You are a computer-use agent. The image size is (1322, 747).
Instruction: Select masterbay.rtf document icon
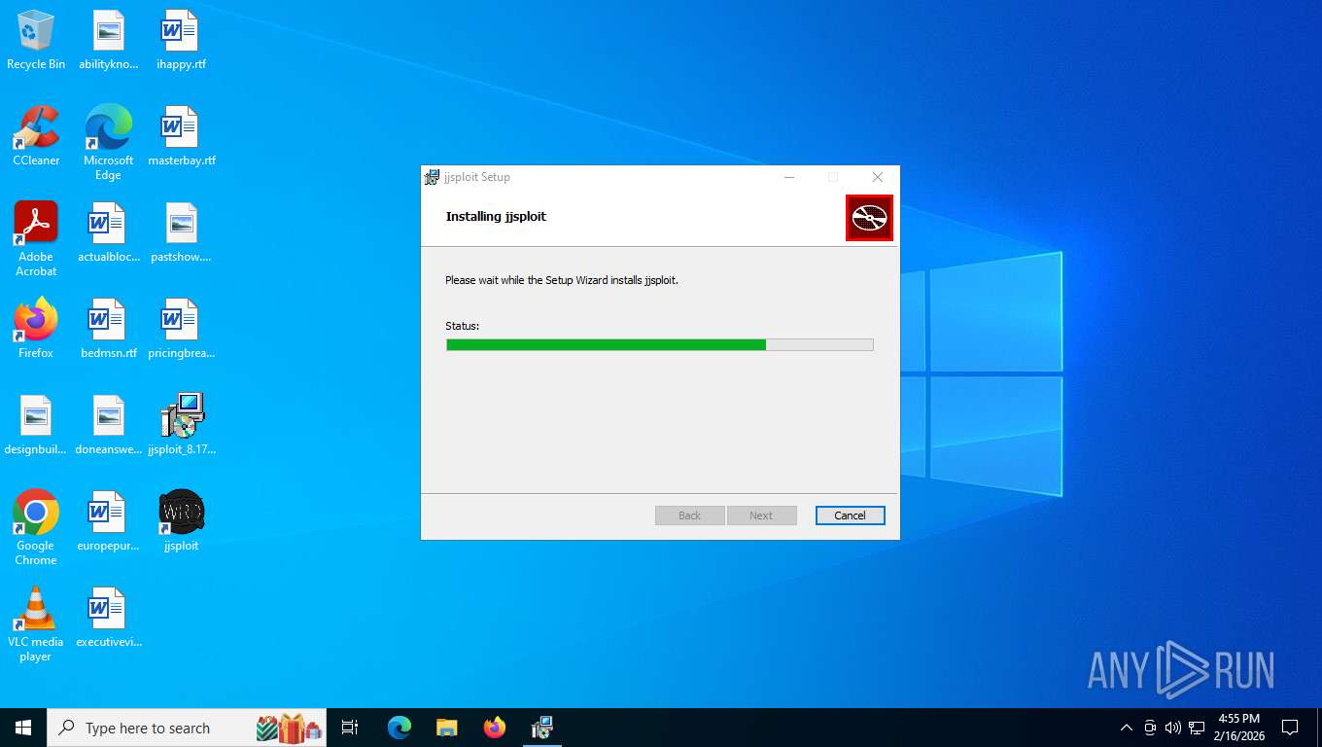click(x=181, y=136)
